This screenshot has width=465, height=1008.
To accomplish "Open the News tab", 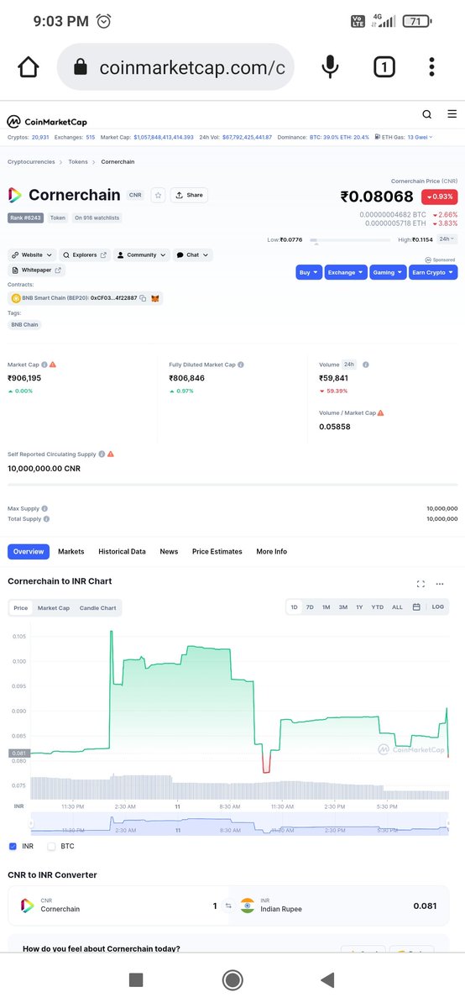I will coord(169,552).
